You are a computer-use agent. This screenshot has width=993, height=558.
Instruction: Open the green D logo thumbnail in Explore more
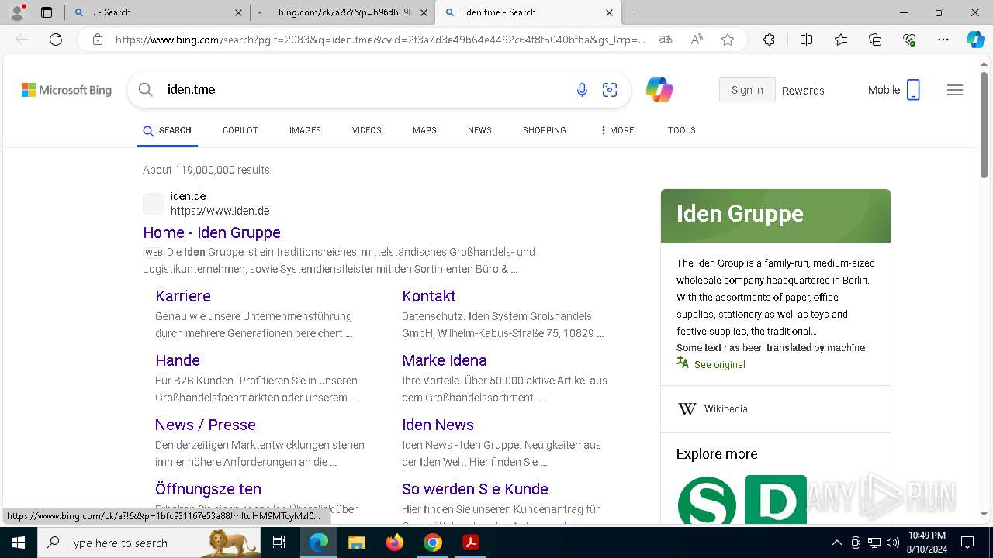(x=775, y=500)
